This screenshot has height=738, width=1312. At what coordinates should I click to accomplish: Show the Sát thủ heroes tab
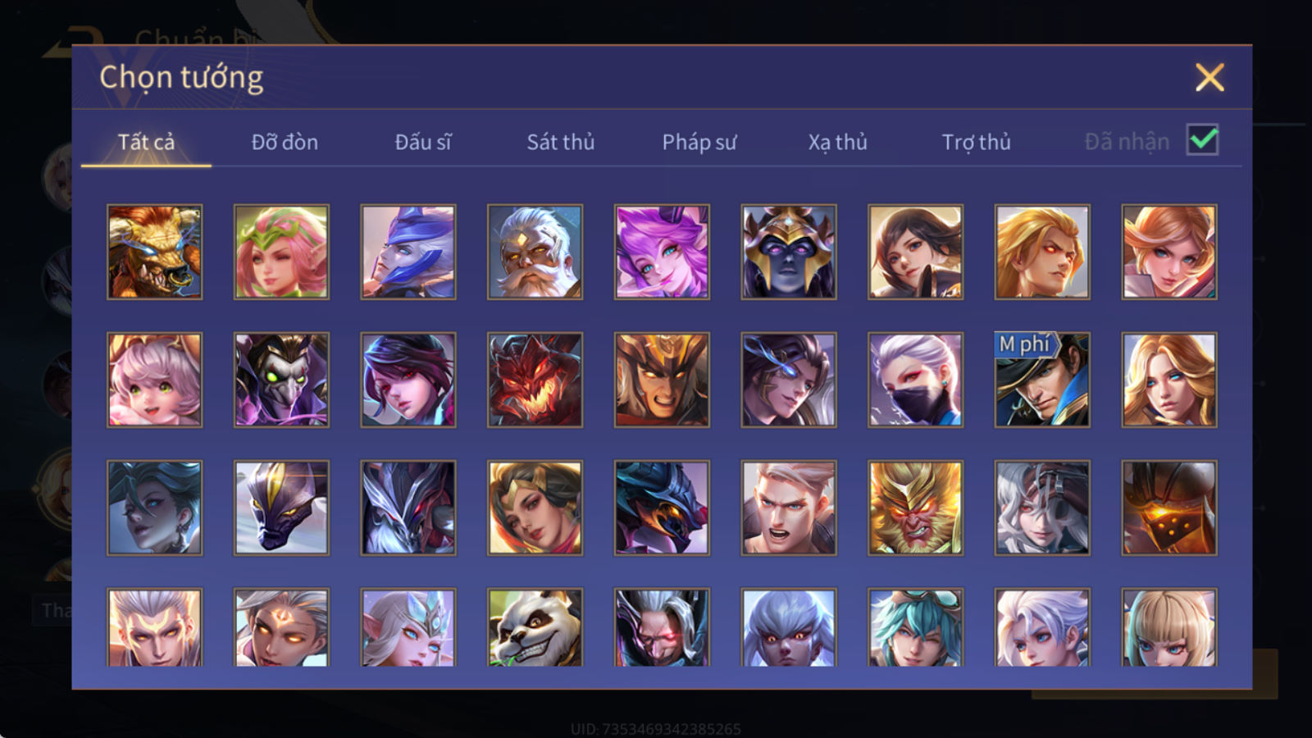click(x=560, y=142)
